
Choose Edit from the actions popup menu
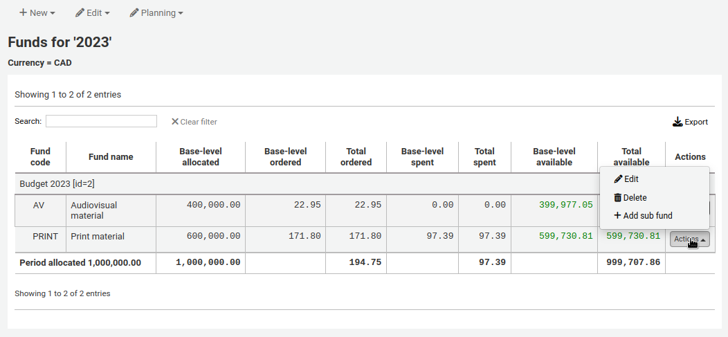(631, 179)
